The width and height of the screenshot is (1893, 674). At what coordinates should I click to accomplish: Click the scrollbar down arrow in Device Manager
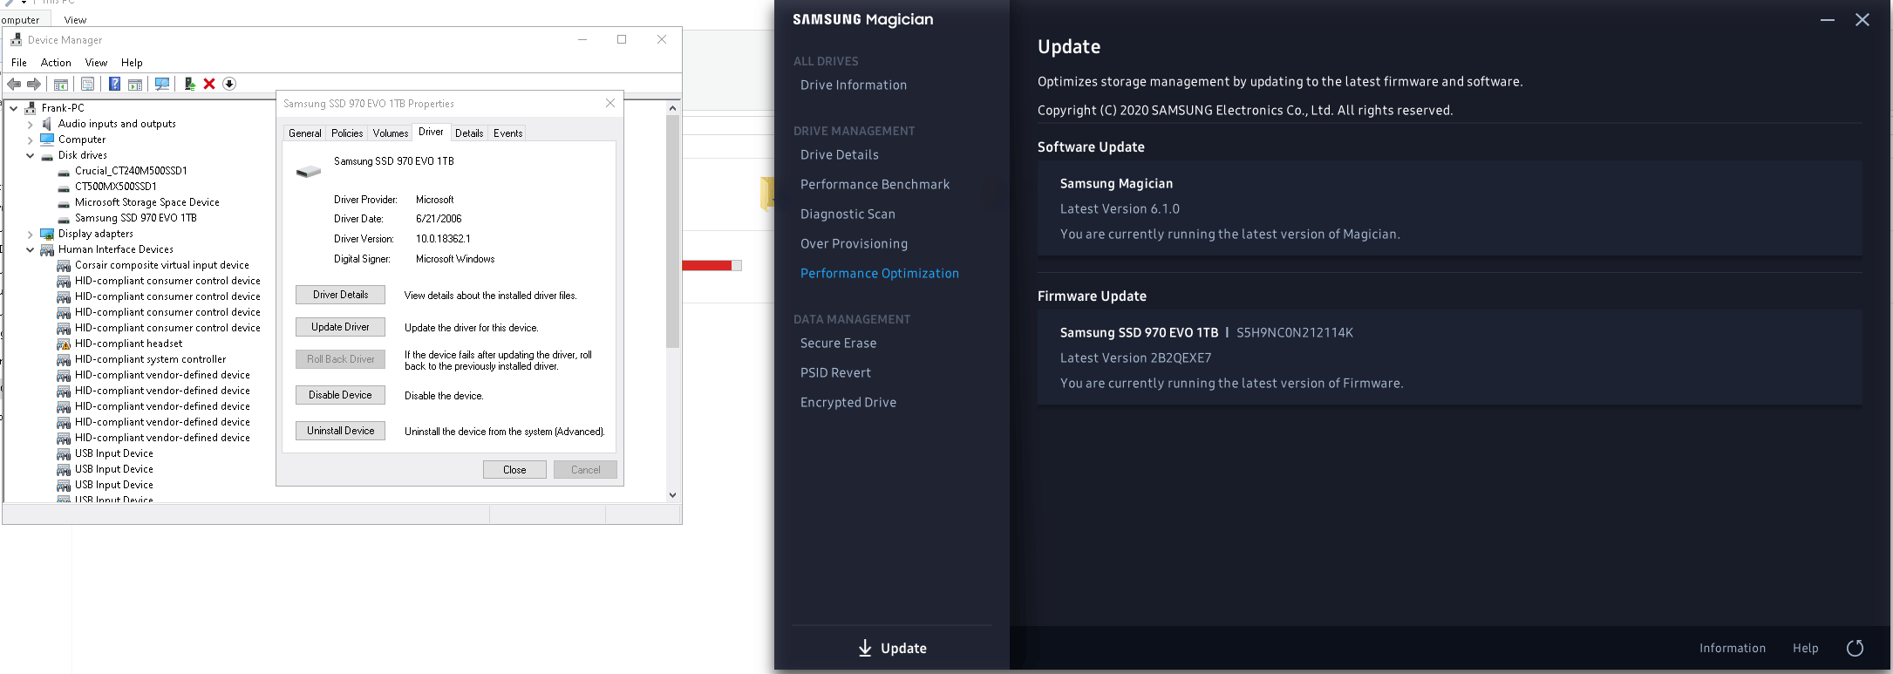point(672,494)
